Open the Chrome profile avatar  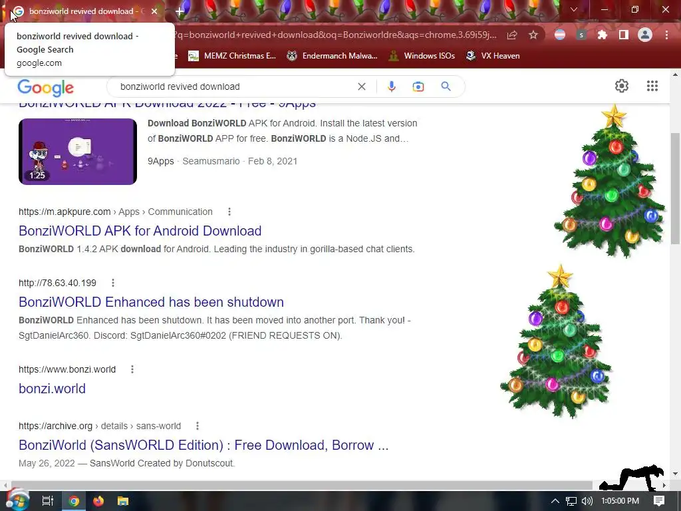point(645,35)
